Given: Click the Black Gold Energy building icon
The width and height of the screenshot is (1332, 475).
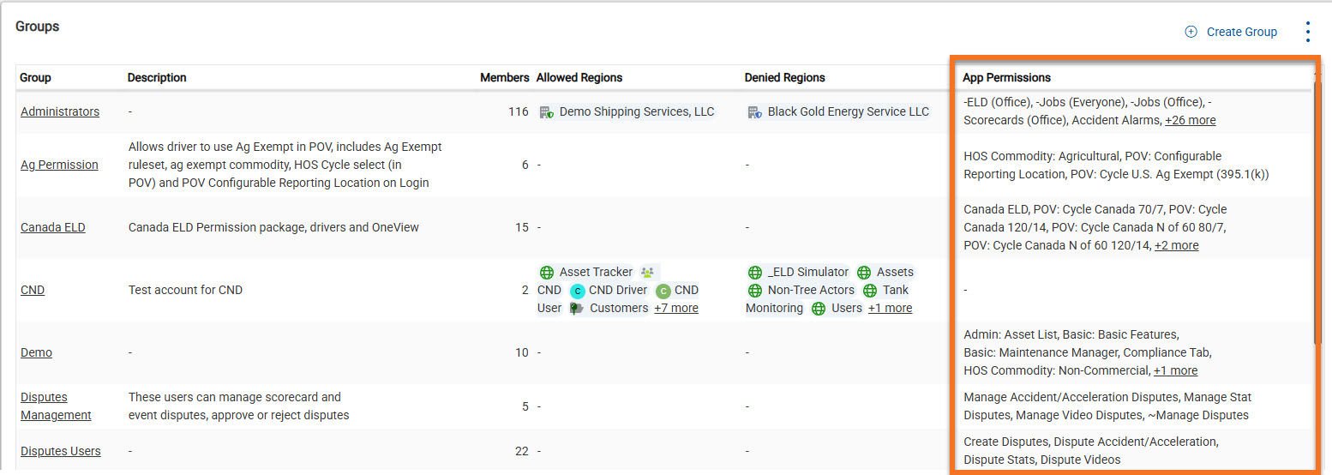Looking at the screenshot, I should click(754, 112).
